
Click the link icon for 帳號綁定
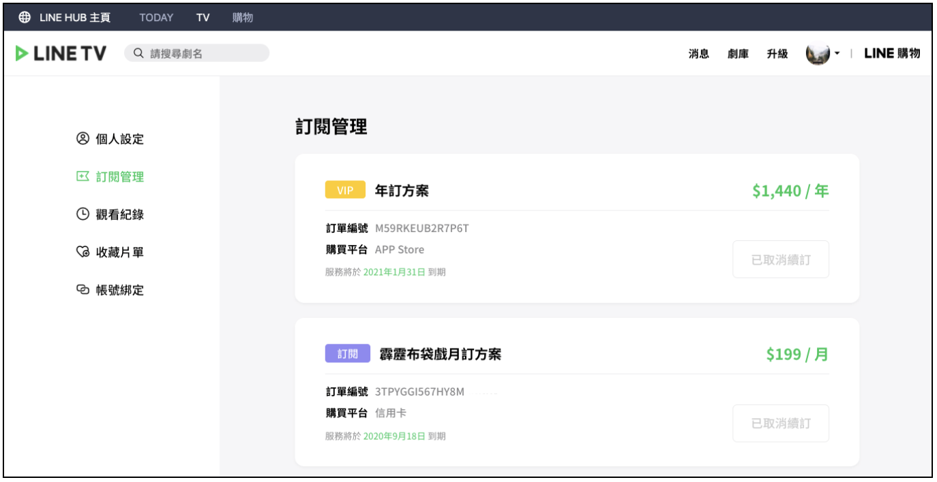point(83,290)
